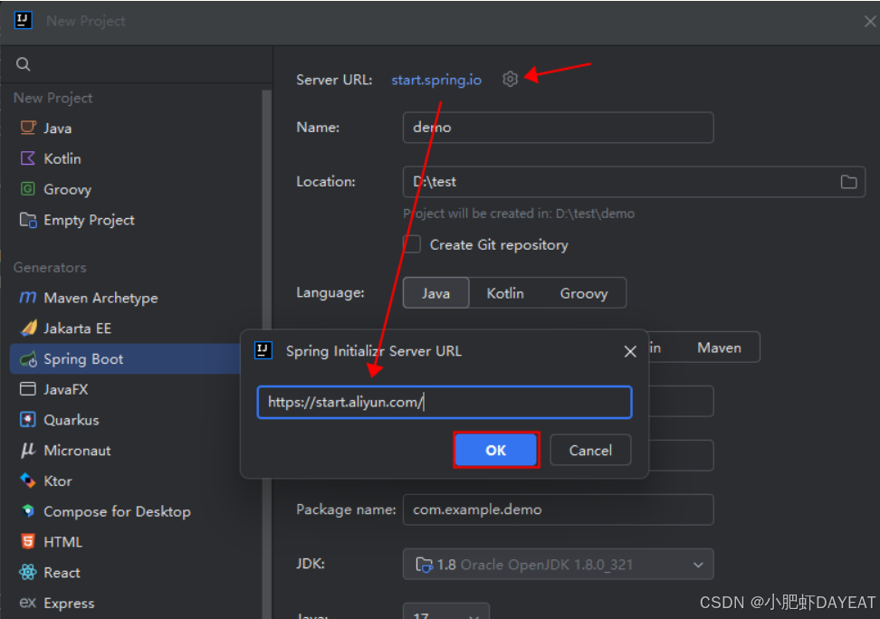
Task: Click the Package name field
Action: click(x=559, y=509)
